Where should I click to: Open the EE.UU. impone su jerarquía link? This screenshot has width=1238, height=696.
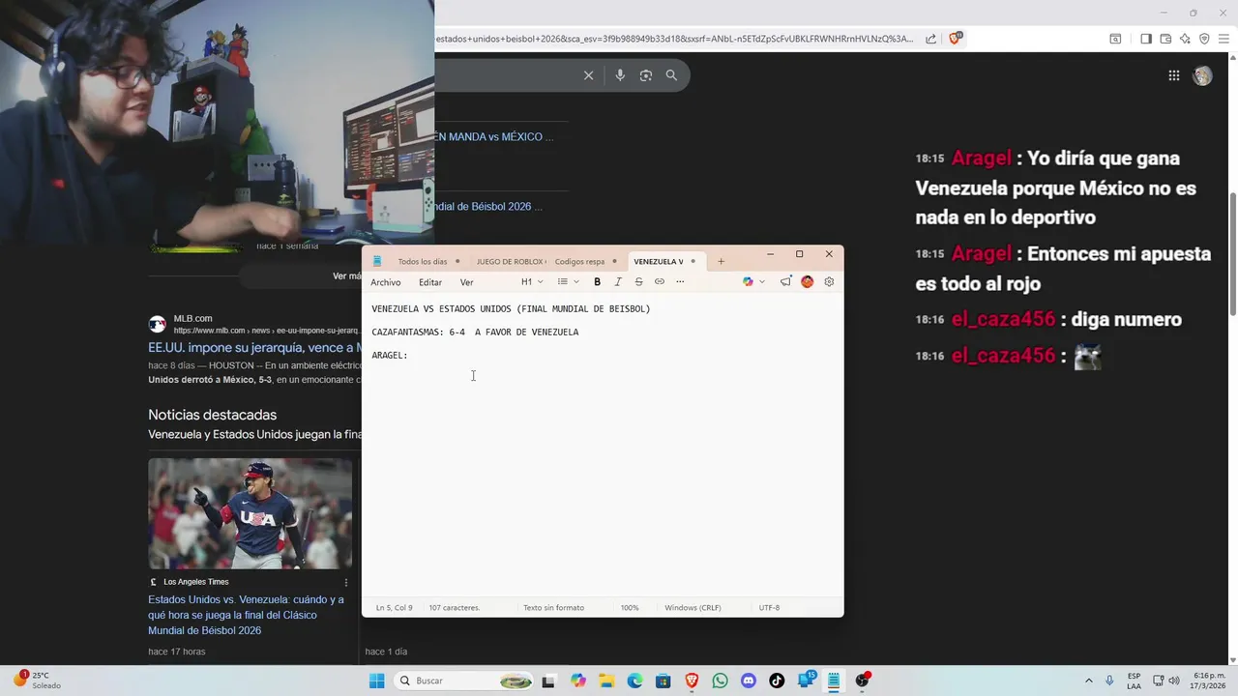click(x=254, y=347)
